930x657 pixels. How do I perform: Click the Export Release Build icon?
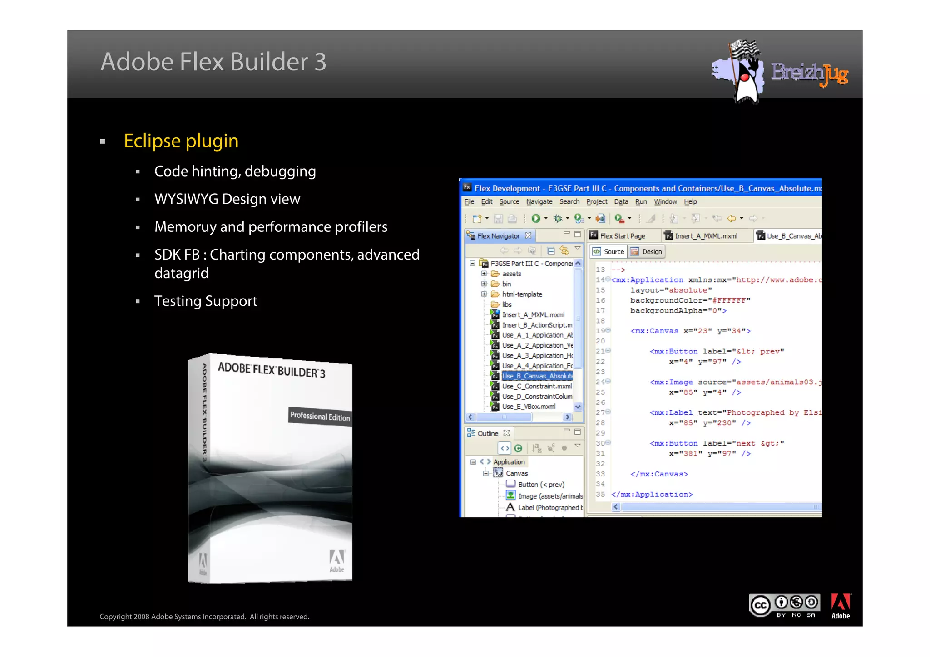click(600, 219)
